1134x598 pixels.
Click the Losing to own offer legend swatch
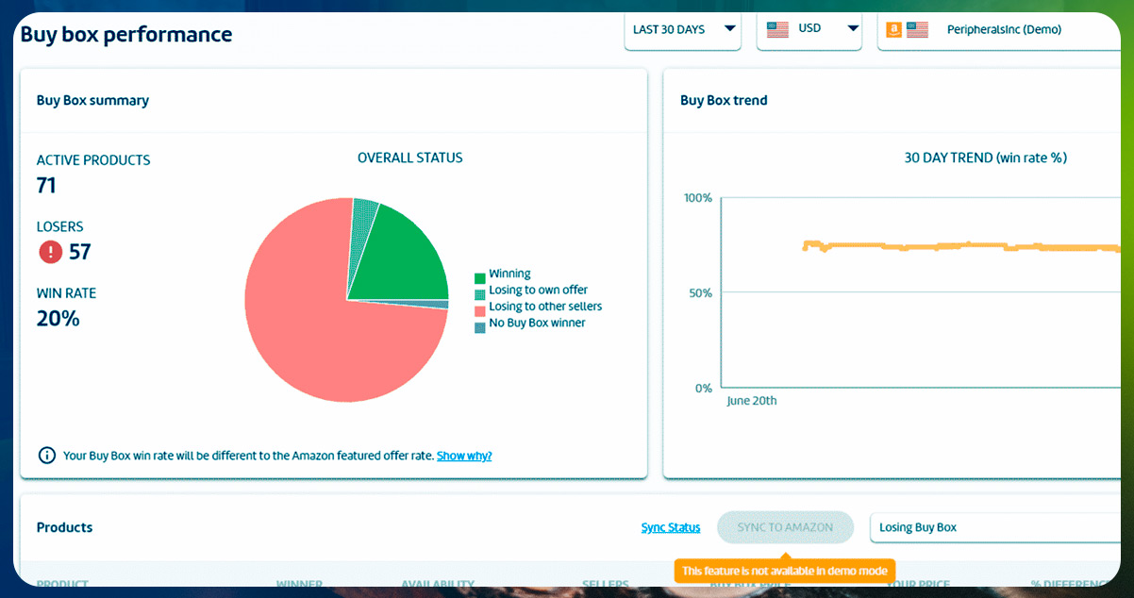click(x=480, y=294)
